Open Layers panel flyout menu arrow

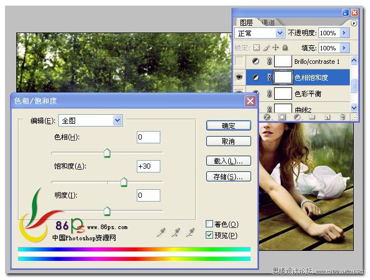coord(354,24)
